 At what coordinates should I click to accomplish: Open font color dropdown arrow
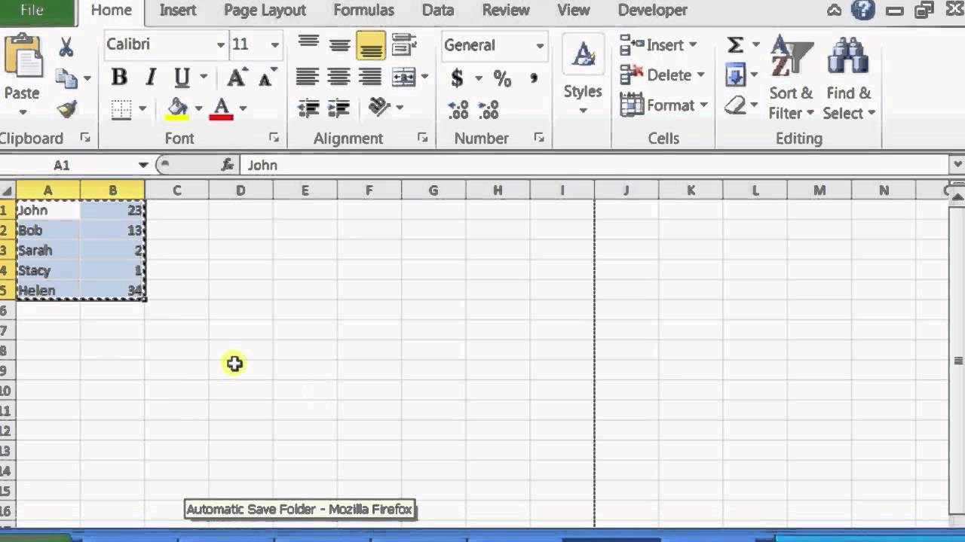[243, 108]
